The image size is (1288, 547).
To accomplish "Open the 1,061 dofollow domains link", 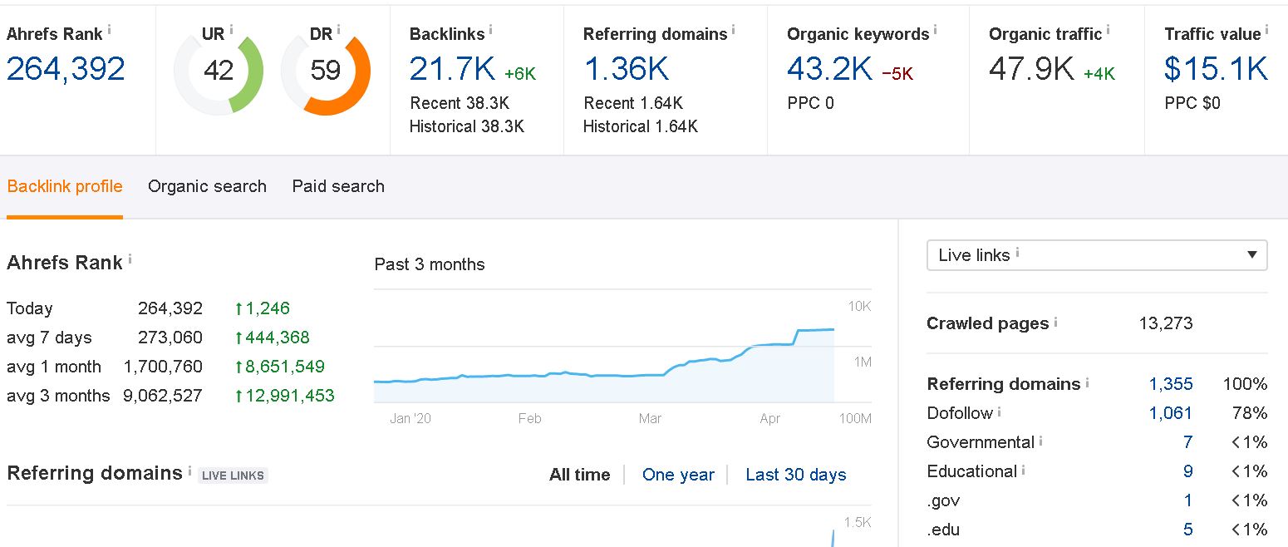I will pos(1170,413).
